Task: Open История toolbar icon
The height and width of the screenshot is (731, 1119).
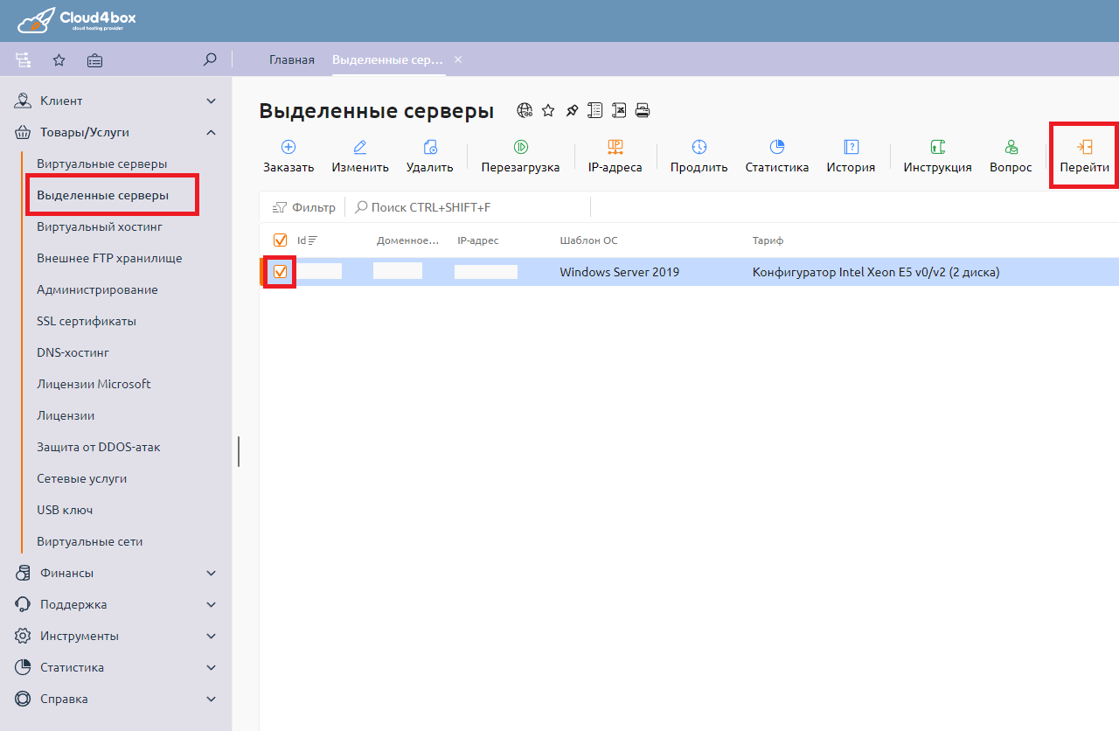Action: 851,147
